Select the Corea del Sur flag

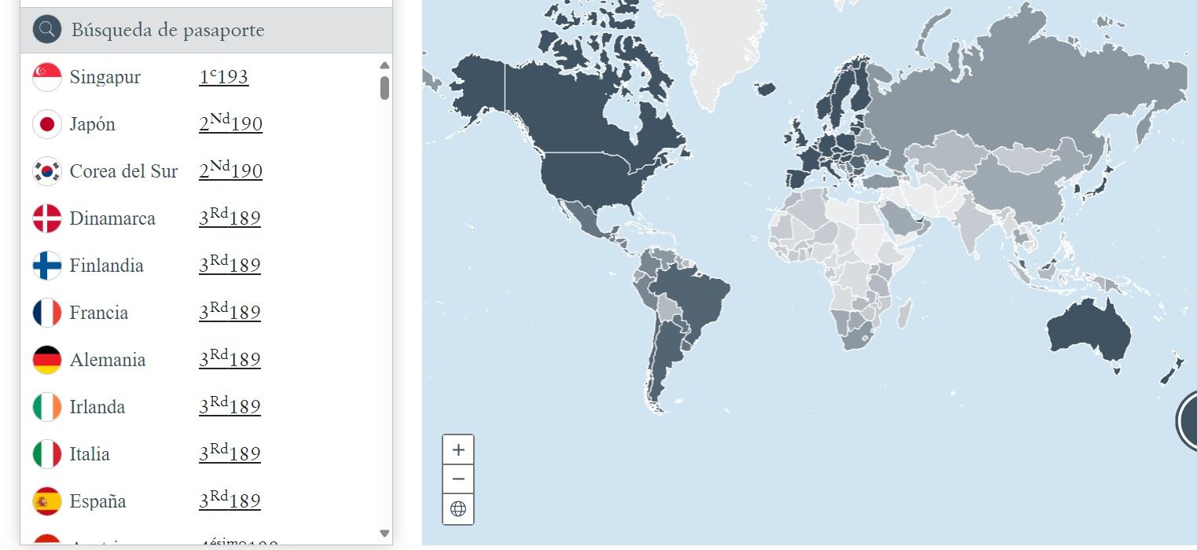(47, 171)
